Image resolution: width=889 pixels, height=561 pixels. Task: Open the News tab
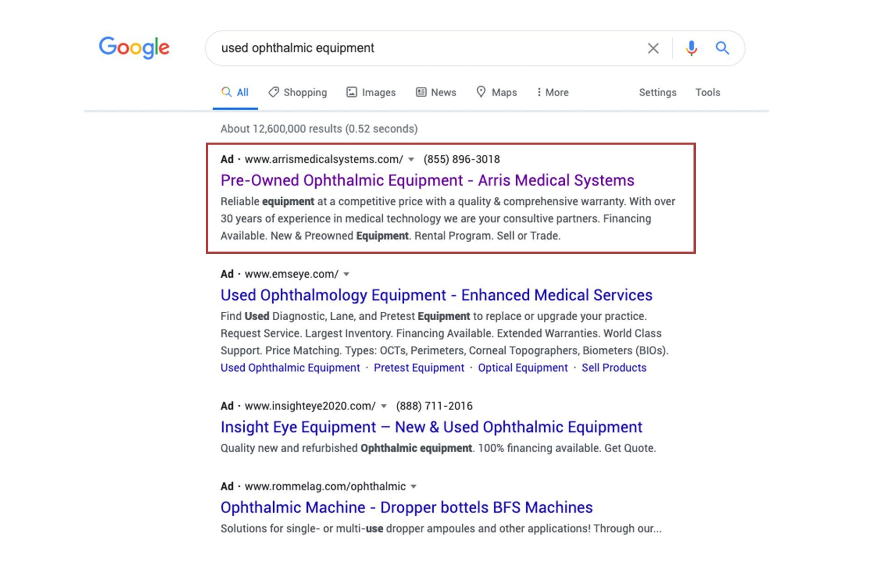coord(436,92)
